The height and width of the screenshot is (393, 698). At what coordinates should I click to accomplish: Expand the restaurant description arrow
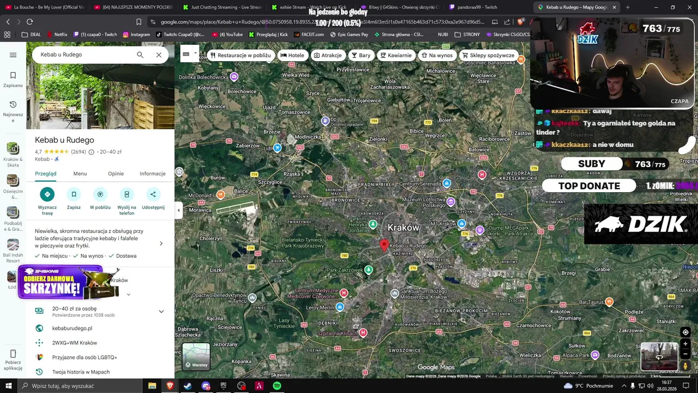(161, 243)
